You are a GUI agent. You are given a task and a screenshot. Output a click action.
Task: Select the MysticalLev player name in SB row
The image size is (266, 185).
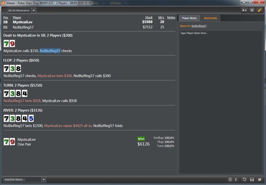click(x=22, y=22)
